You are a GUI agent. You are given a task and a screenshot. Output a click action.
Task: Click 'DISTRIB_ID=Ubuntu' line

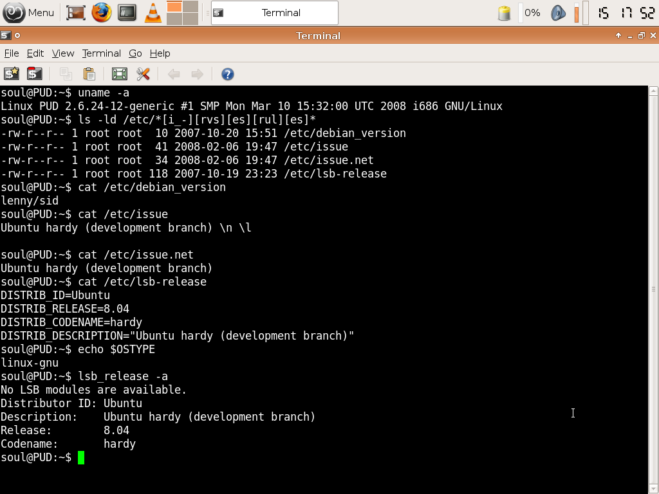tap(55, 295)
